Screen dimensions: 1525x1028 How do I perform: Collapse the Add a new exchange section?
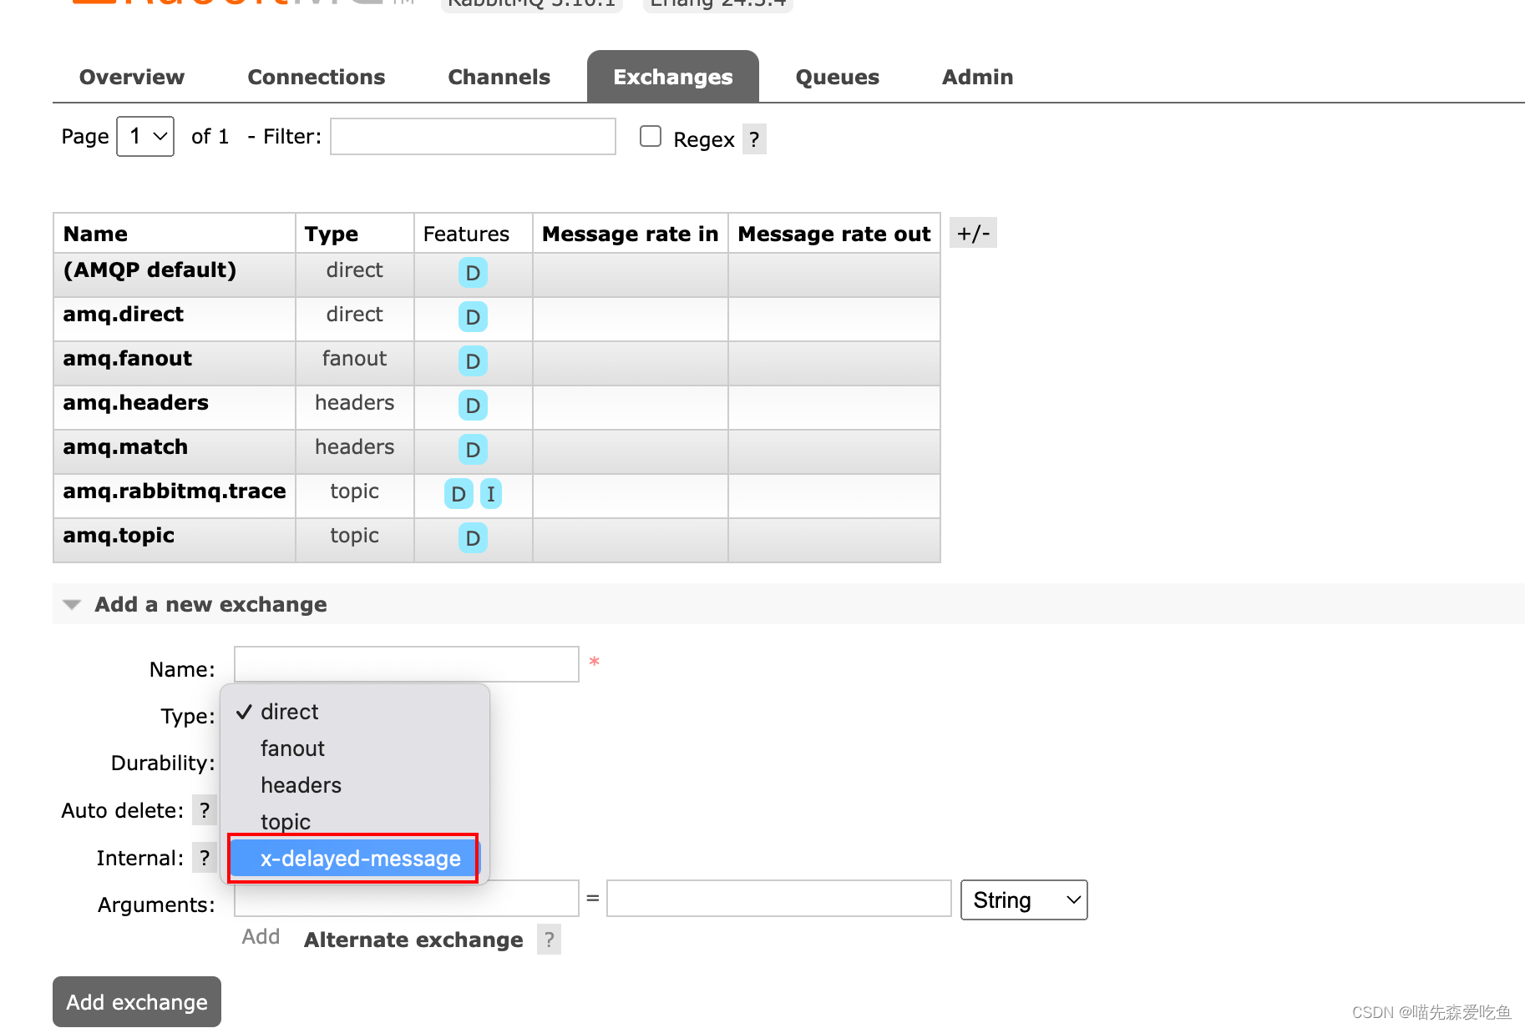tap(72, 604)
